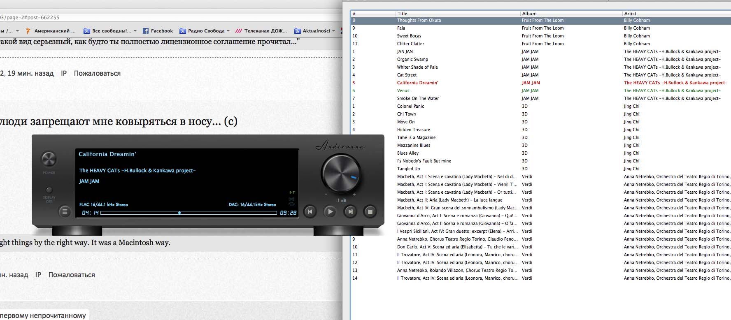Select 'I Vespri Siciliani, Act IV' track
This screenshot has width=731, height=320.
click(x=541, y=231)
